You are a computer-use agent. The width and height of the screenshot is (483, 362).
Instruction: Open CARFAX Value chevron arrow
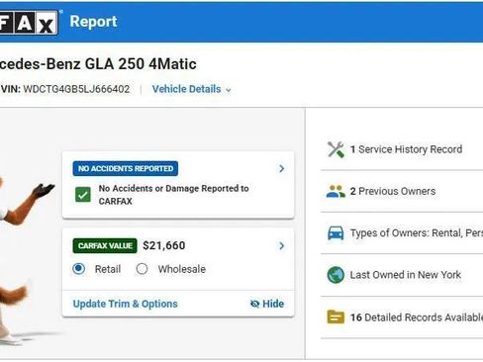point(281,245)
